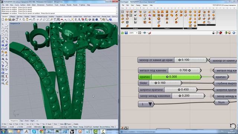Click the sketch pencil icon in Grasshopper toolbar
238x134 pixels.
149,33
